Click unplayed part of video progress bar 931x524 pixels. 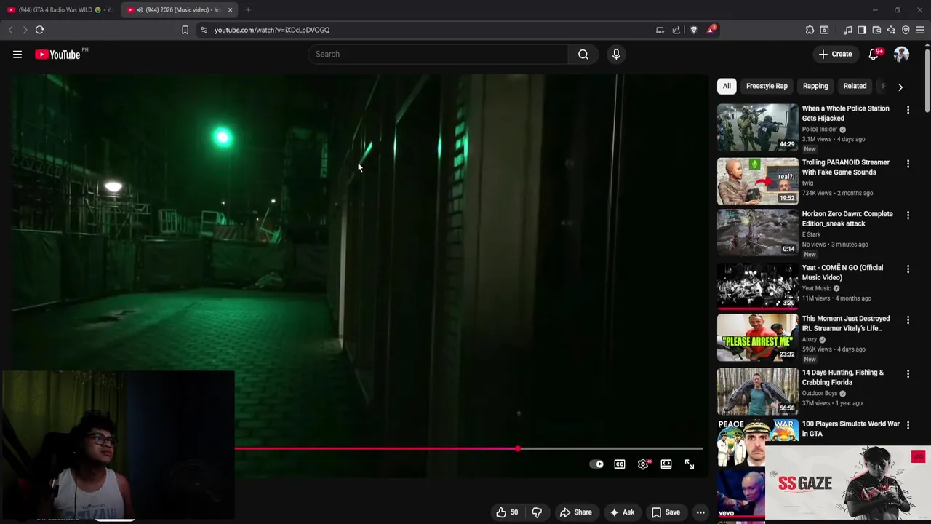click(x=611, y=448)
